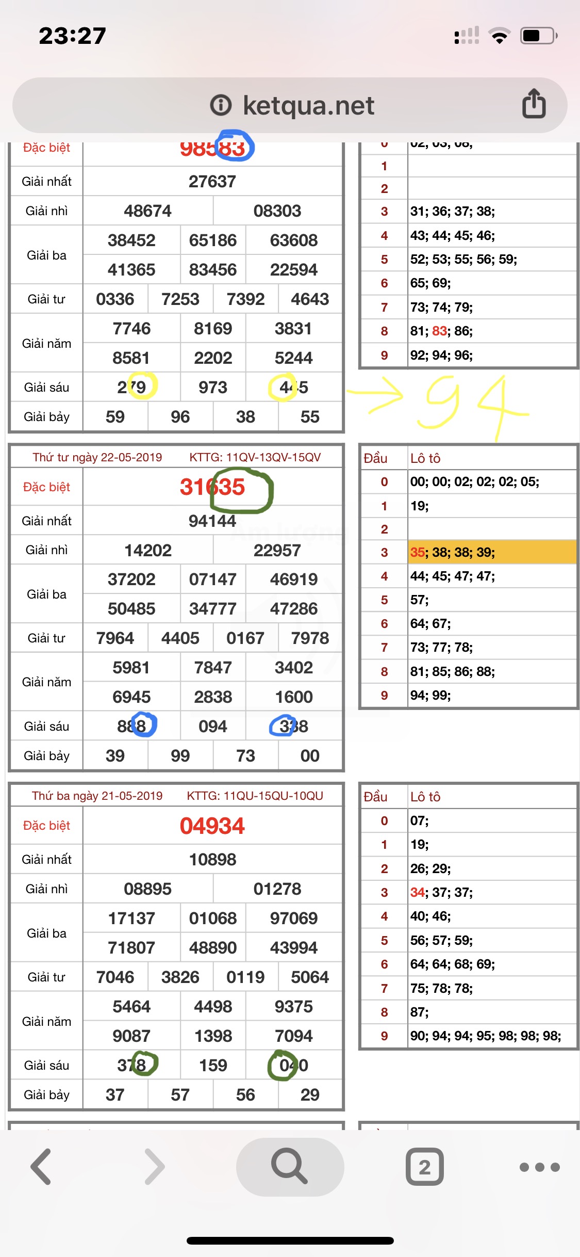The image size is (580, 1257).
Task: Open search with the magnifier button
Action: click(x=290, y=1167)
